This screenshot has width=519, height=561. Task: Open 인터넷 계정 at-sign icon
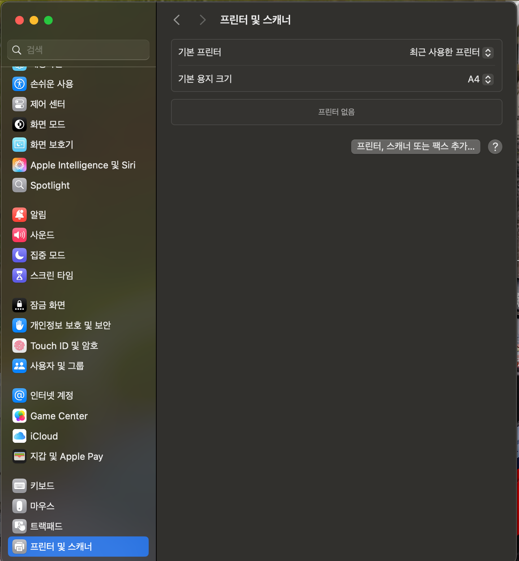[19, 395]
